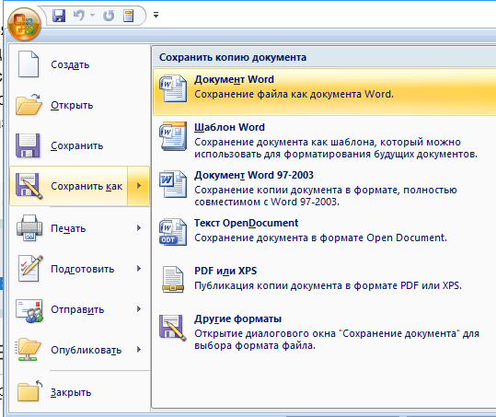Expand the Подготовить submenu arrow
Viewport: 496px width, 417px height.
pyautogui.click(x=139, y=268)
